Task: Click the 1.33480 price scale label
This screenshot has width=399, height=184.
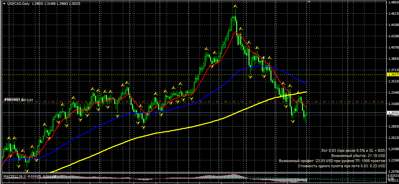Action: coord(394,92)
